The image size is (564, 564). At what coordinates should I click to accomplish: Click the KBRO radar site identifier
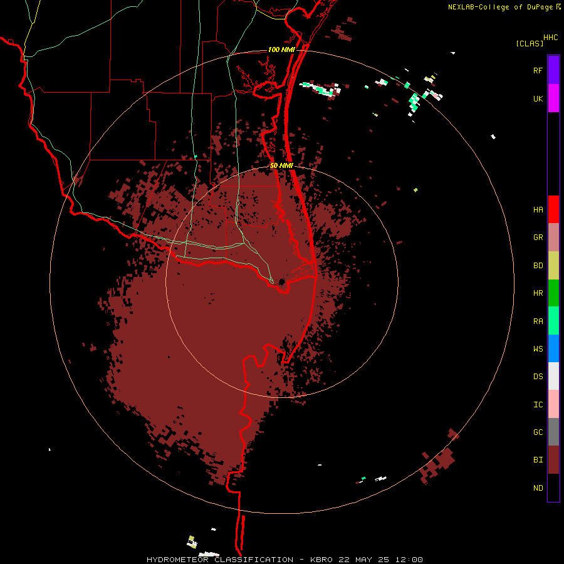[x=321, y=560]
